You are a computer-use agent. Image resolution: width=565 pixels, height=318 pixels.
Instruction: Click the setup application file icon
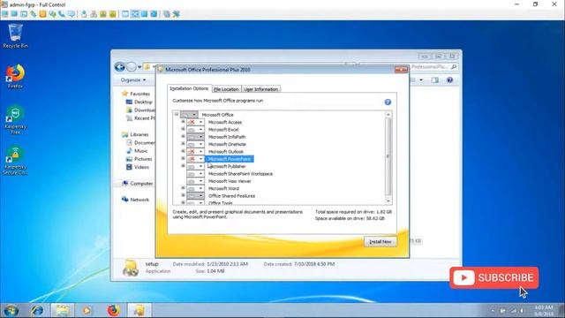pyautogui.click(x=131, y=268)
